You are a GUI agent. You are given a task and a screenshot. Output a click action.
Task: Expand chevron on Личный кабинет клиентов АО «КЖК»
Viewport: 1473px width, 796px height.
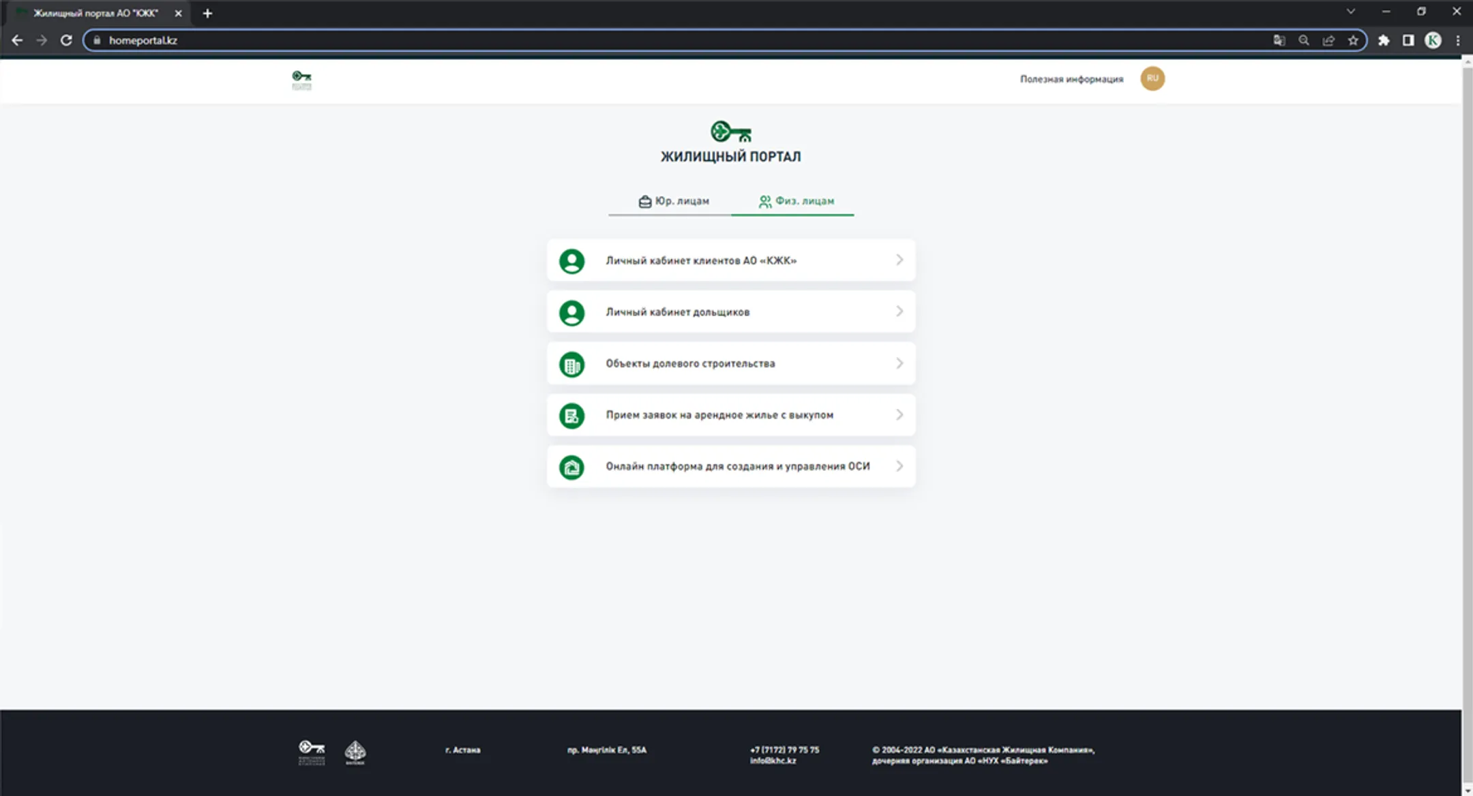[899, 260]
